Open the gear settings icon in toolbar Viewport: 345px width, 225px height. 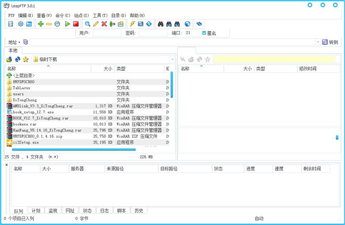pos(21,24)
